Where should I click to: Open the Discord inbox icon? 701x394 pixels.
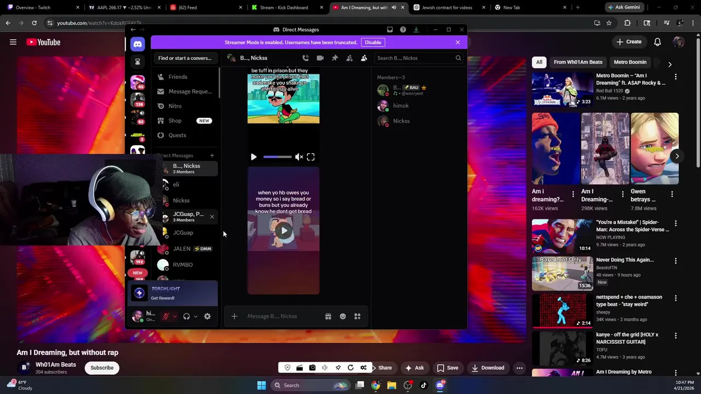pyautogui.click(x=390, y=30)
